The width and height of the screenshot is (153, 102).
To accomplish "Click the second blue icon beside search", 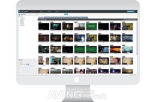I will [x=67, y=14].
